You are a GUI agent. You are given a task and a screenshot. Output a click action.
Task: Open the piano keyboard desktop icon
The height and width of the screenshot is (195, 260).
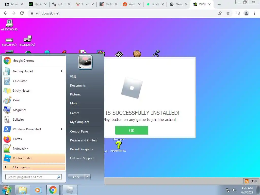(x=119, y=54)
